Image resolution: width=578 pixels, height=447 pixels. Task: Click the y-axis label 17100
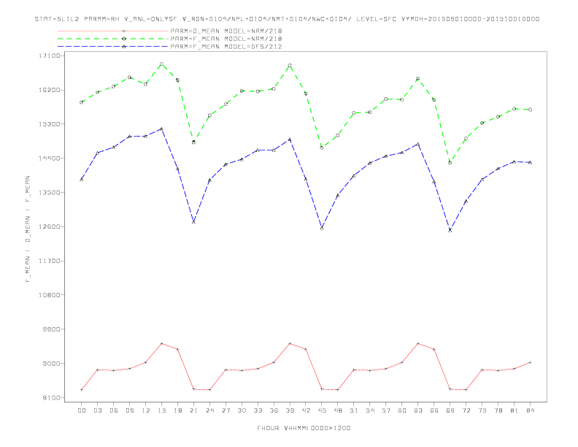coord(50,56)
